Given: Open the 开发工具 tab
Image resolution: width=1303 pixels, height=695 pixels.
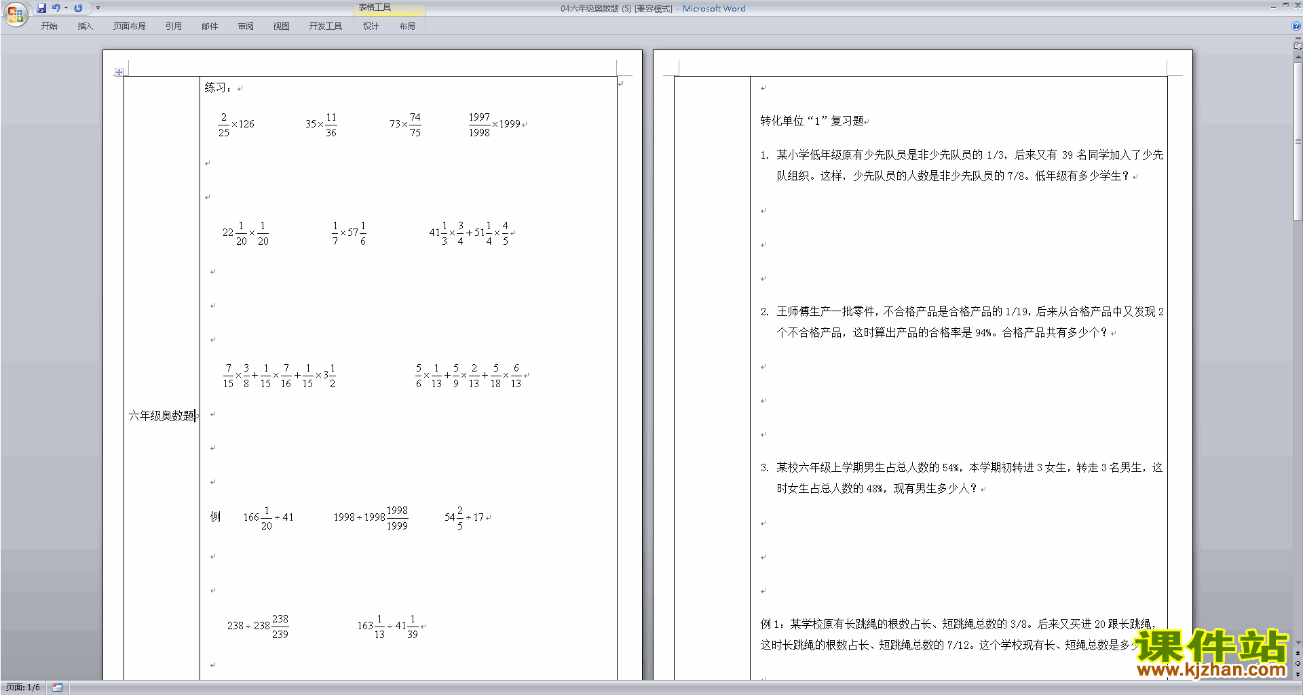Looking at the screenshot, I should tap(326, 26).
